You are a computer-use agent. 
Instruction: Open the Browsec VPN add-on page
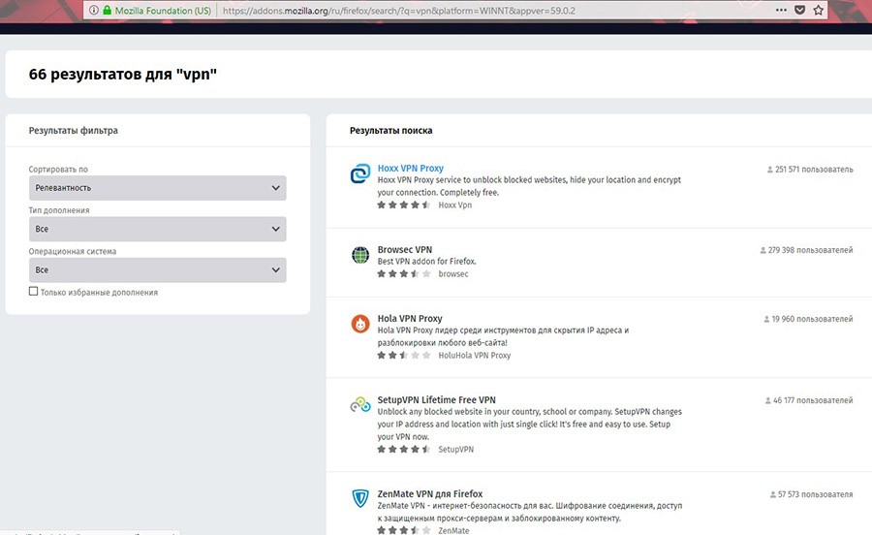[x=404, y=250]
